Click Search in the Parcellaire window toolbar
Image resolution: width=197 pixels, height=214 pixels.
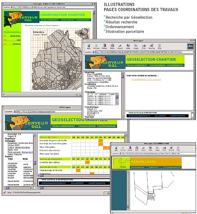(144, 149)
